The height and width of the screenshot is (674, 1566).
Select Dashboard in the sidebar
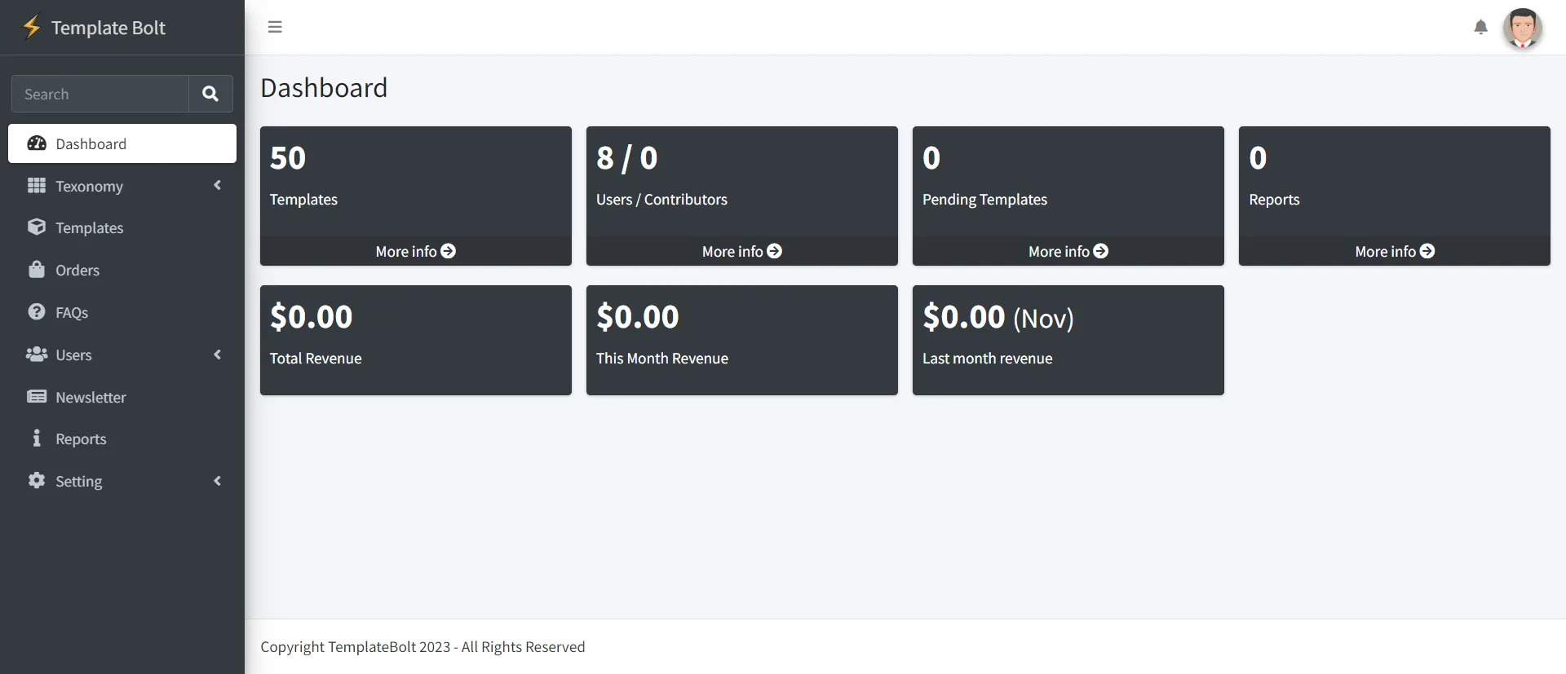pos(122,143)
